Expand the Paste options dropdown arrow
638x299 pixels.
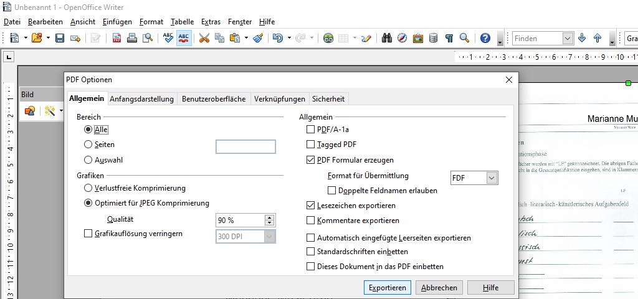(x=246, y=38)
